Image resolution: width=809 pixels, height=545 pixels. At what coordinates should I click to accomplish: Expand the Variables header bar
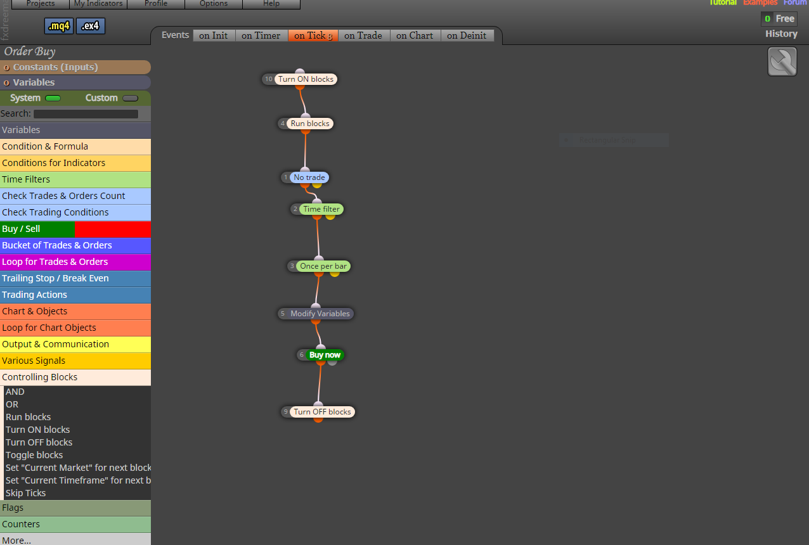[x=75, y=82]
